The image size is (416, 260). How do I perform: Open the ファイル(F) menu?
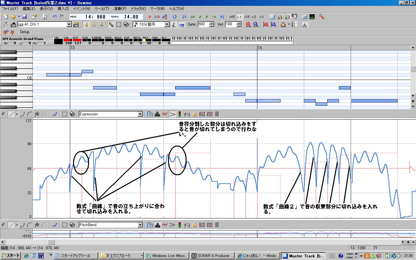pos(10,9)
